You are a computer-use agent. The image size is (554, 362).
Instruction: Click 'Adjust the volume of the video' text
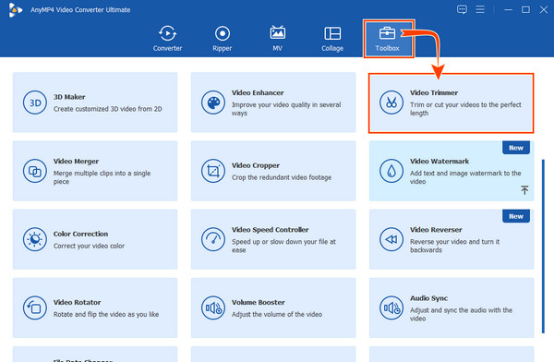pyautogui.click(x=277, y=314)
